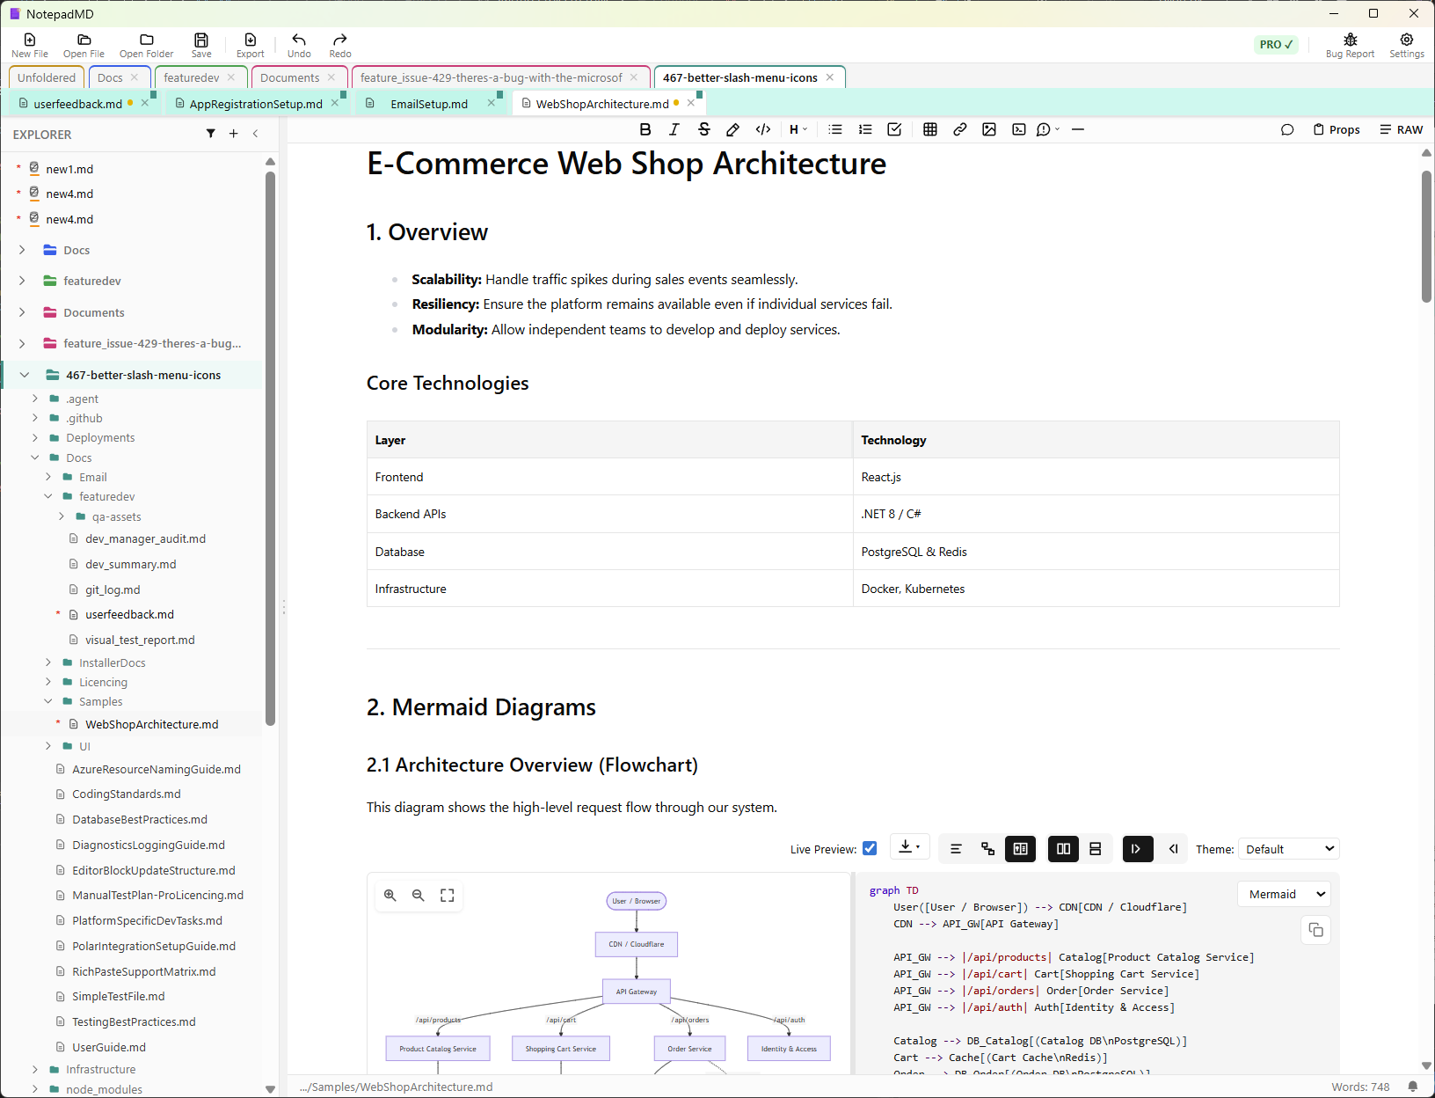Apply bold formatting from the editor toolbar
Screen dimensions: 1435x1098
click(645, 129)
